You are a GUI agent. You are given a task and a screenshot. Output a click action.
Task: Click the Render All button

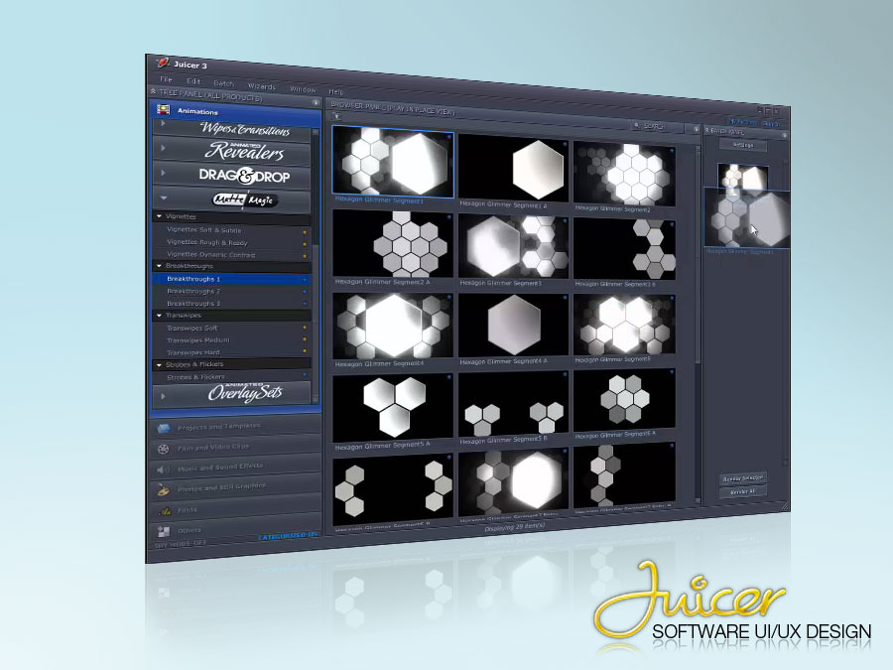pyautogui.click(x=743, y=491)
